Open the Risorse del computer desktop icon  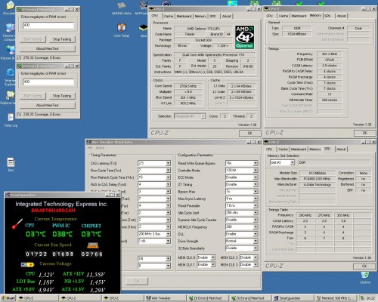click(x=10, y=28)
